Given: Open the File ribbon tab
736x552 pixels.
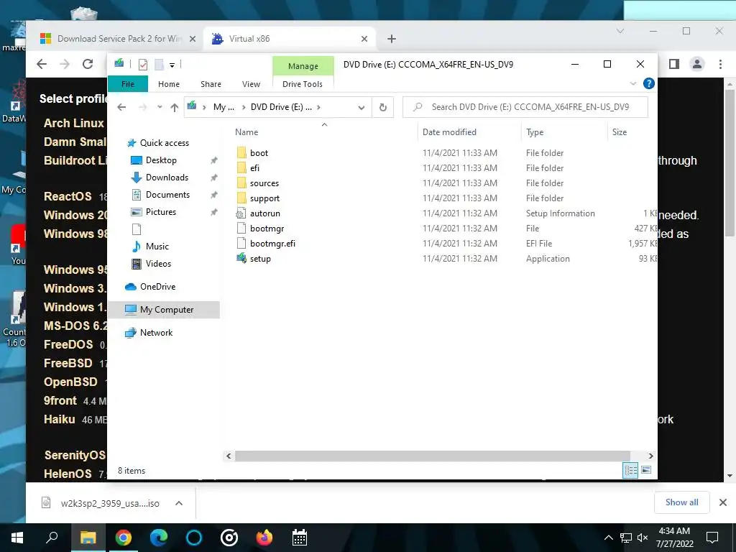Looking at the screenshot, I should (128, 84).
